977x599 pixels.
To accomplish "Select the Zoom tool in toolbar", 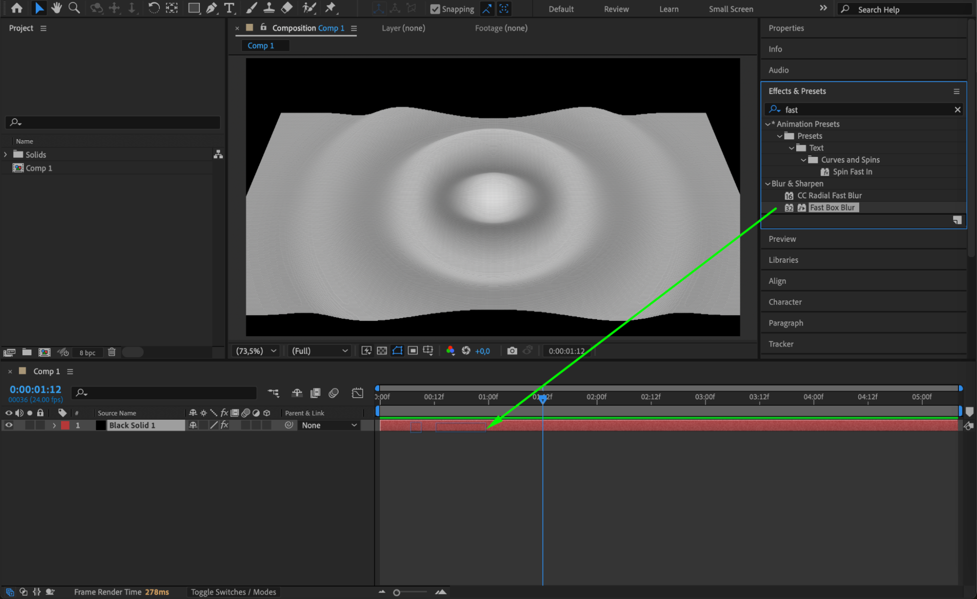I will tap(74, 8).
